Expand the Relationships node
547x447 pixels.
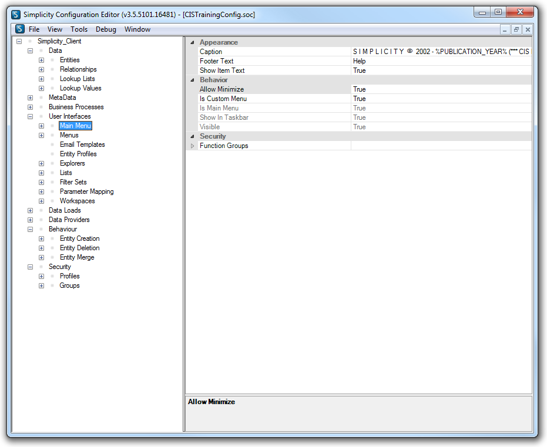tap(42, 69)
